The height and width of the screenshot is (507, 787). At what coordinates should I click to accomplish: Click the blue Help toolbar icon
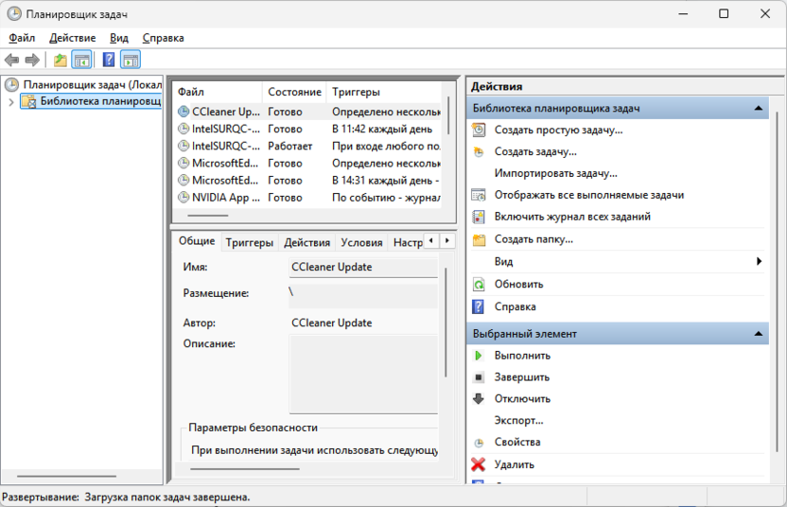109,61
